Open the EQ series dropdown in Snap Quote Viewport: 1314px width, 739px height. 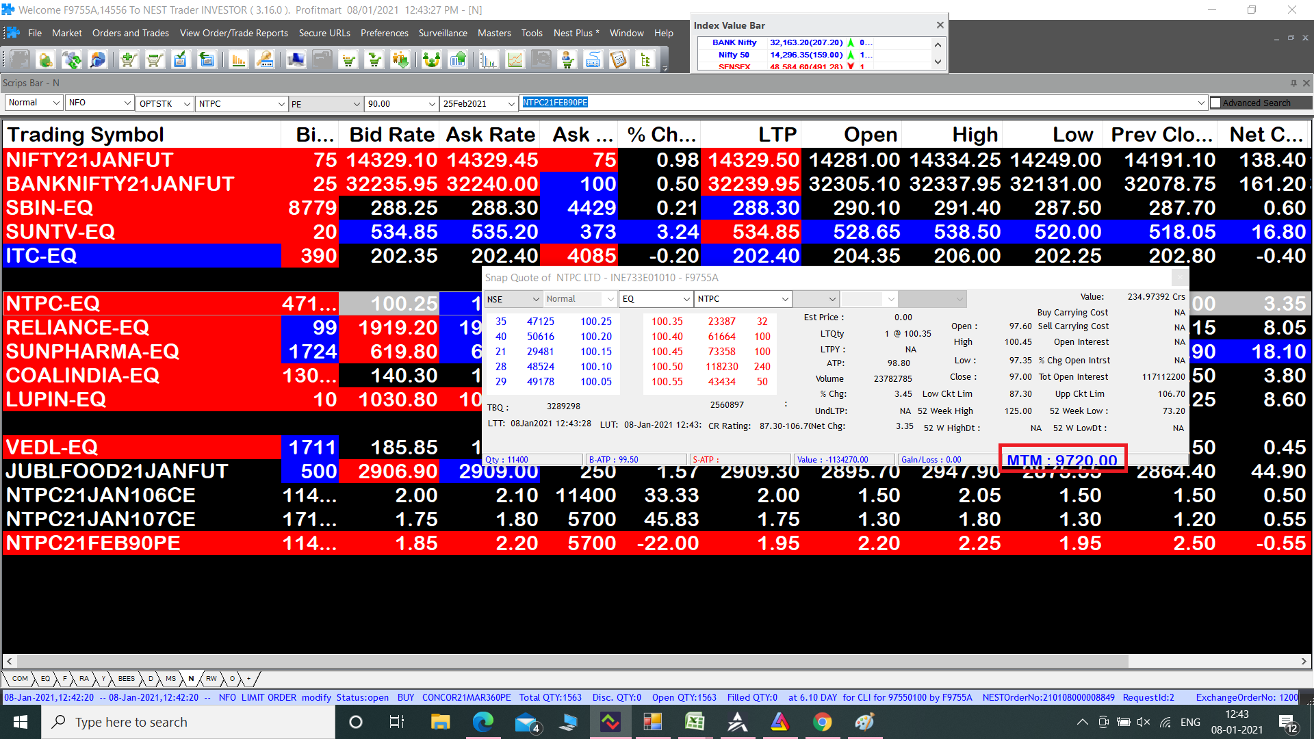(656, 299)
